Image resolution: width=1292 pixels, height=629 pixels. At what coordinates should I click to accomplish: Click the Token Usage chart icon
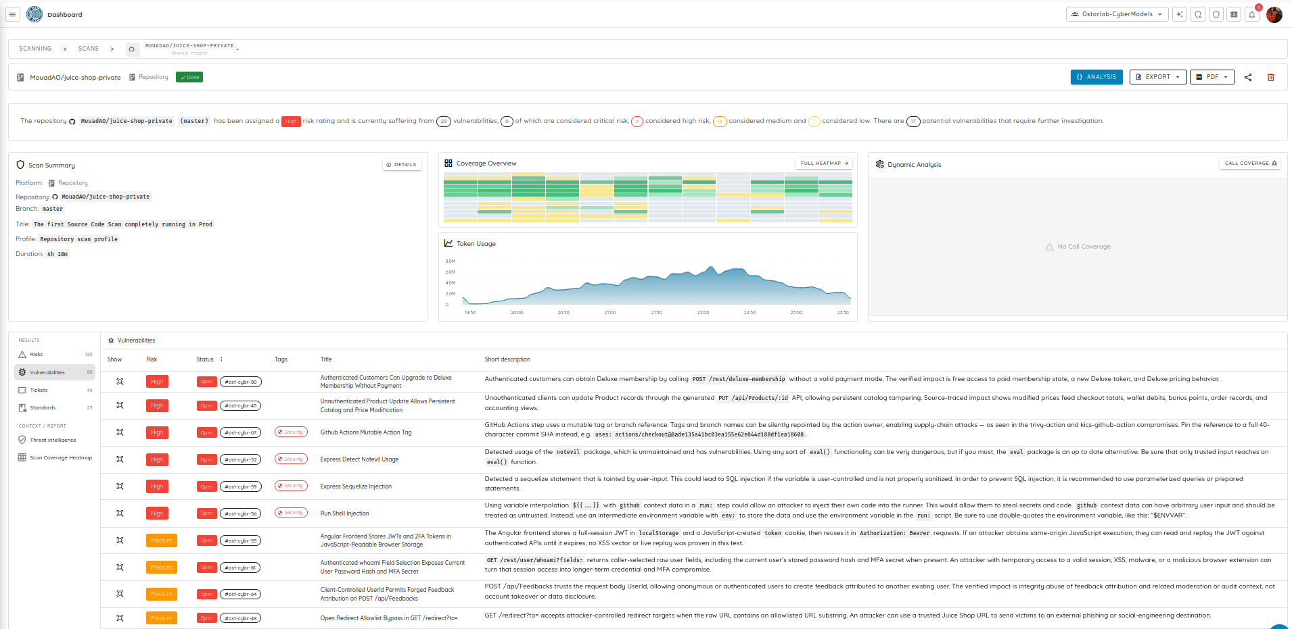[448, 243]
